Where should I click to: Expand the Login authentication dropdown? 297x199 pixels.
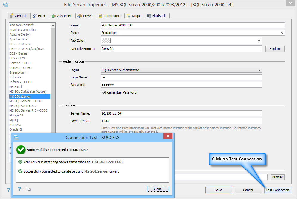tap(259, 70)
